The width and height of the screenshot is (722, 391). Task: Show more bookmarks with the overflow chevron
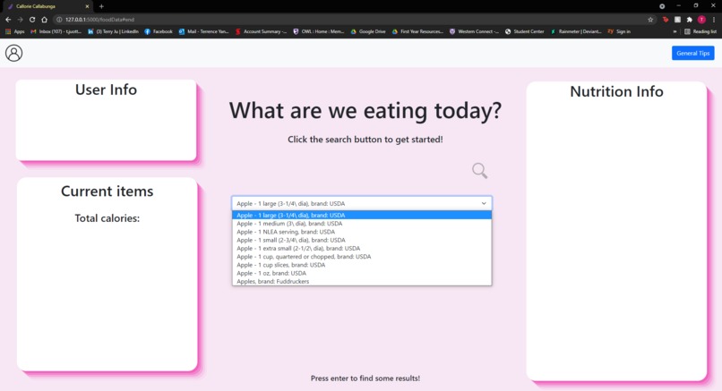click(x=675, y=31)
